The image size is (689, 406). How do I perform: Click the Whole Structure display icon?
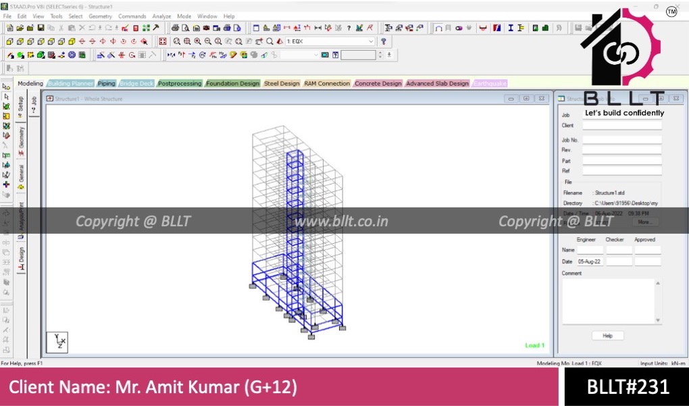(x=163, y=41)
